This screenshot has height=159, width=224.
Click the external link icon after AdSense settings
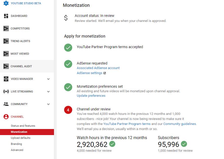105,73
